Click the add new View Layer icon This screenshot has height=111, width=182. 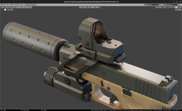click(x=178, y=5)
